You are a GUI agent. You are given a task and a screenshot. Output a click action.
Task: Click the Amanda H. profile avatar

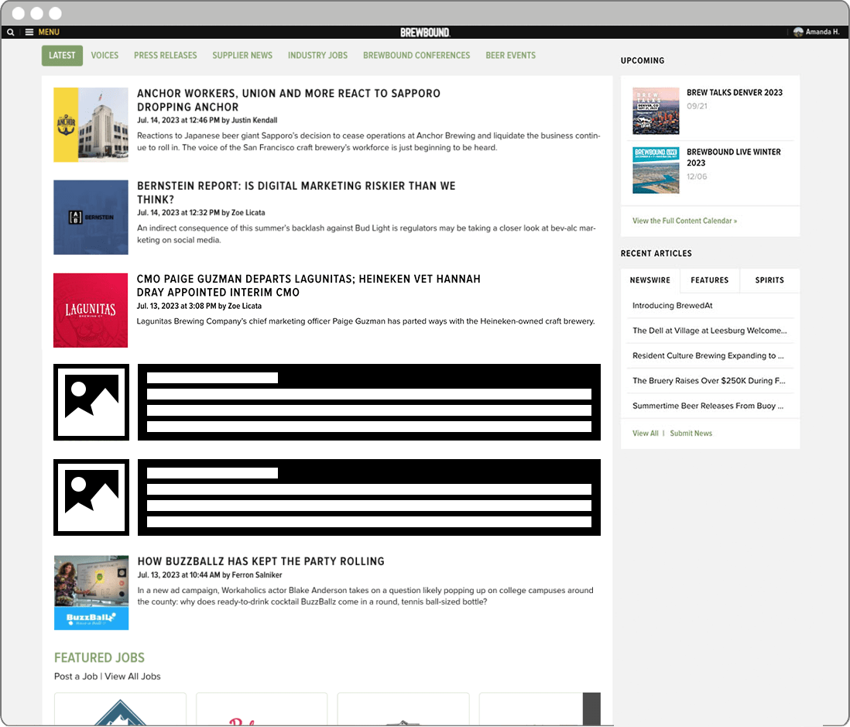(x=798, y=32)
